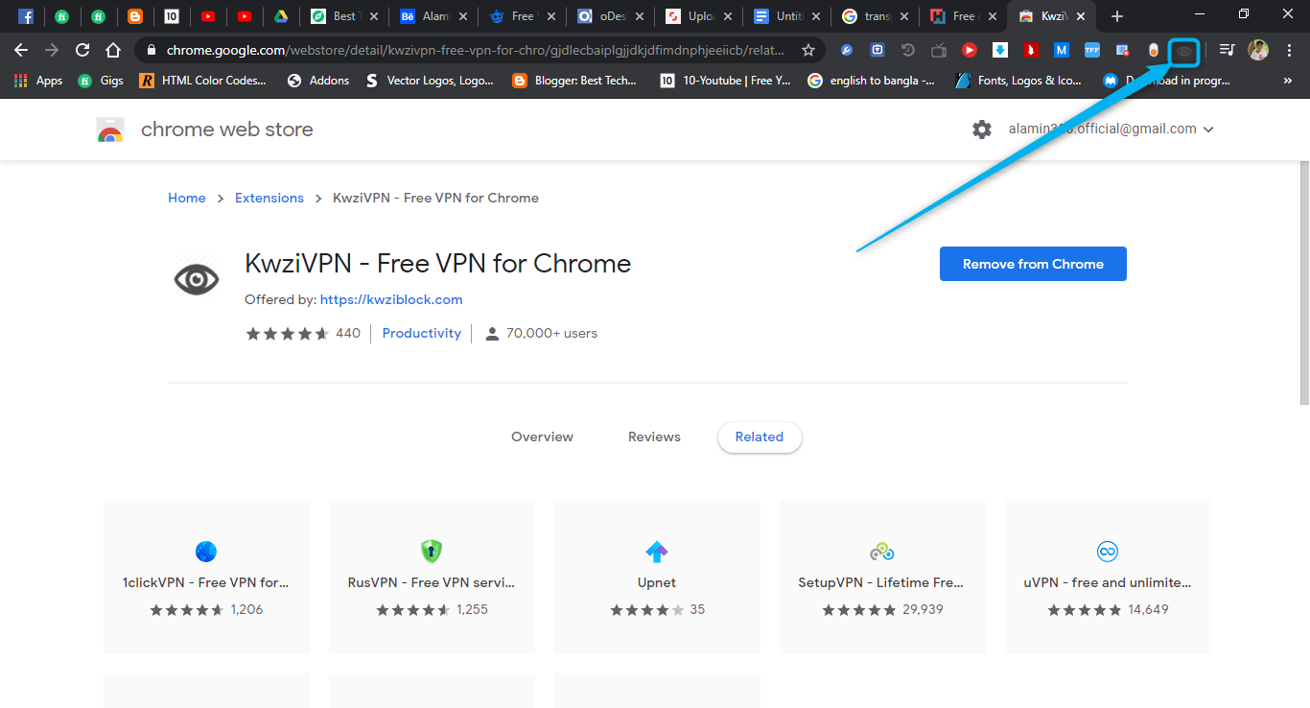1310x708 pixels.
Task: Open the Chrome profile avatar
Action: tap(1258, 50)
